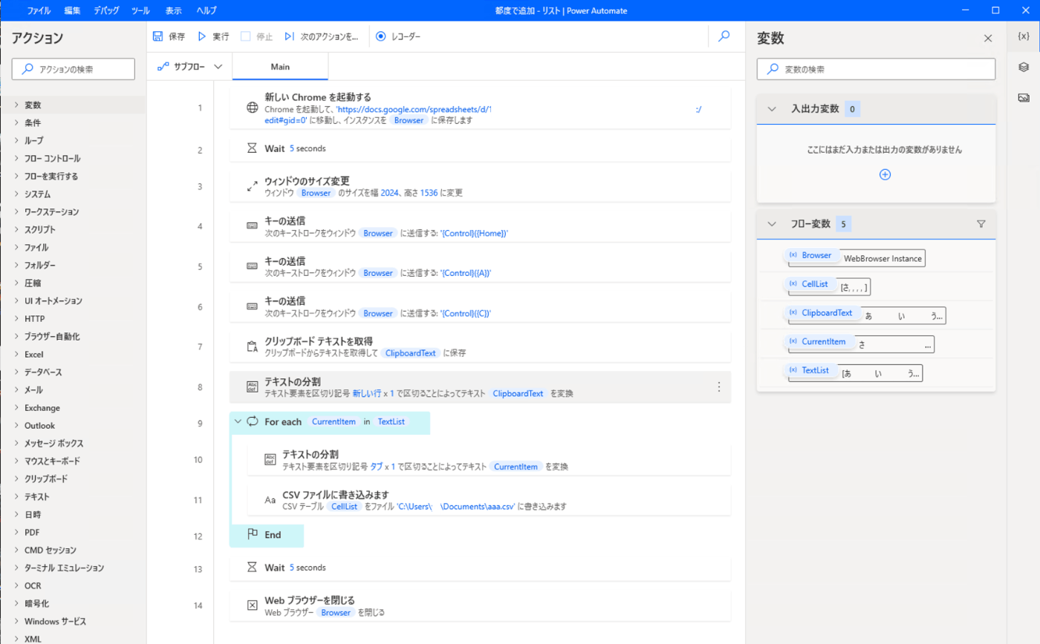1040x644 pixels.
Task: Expand the Excel action group
Action: click(16, 354)
